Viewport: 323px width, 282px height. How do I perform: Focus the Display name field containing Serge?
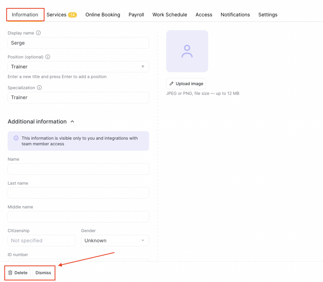point(78,43)
